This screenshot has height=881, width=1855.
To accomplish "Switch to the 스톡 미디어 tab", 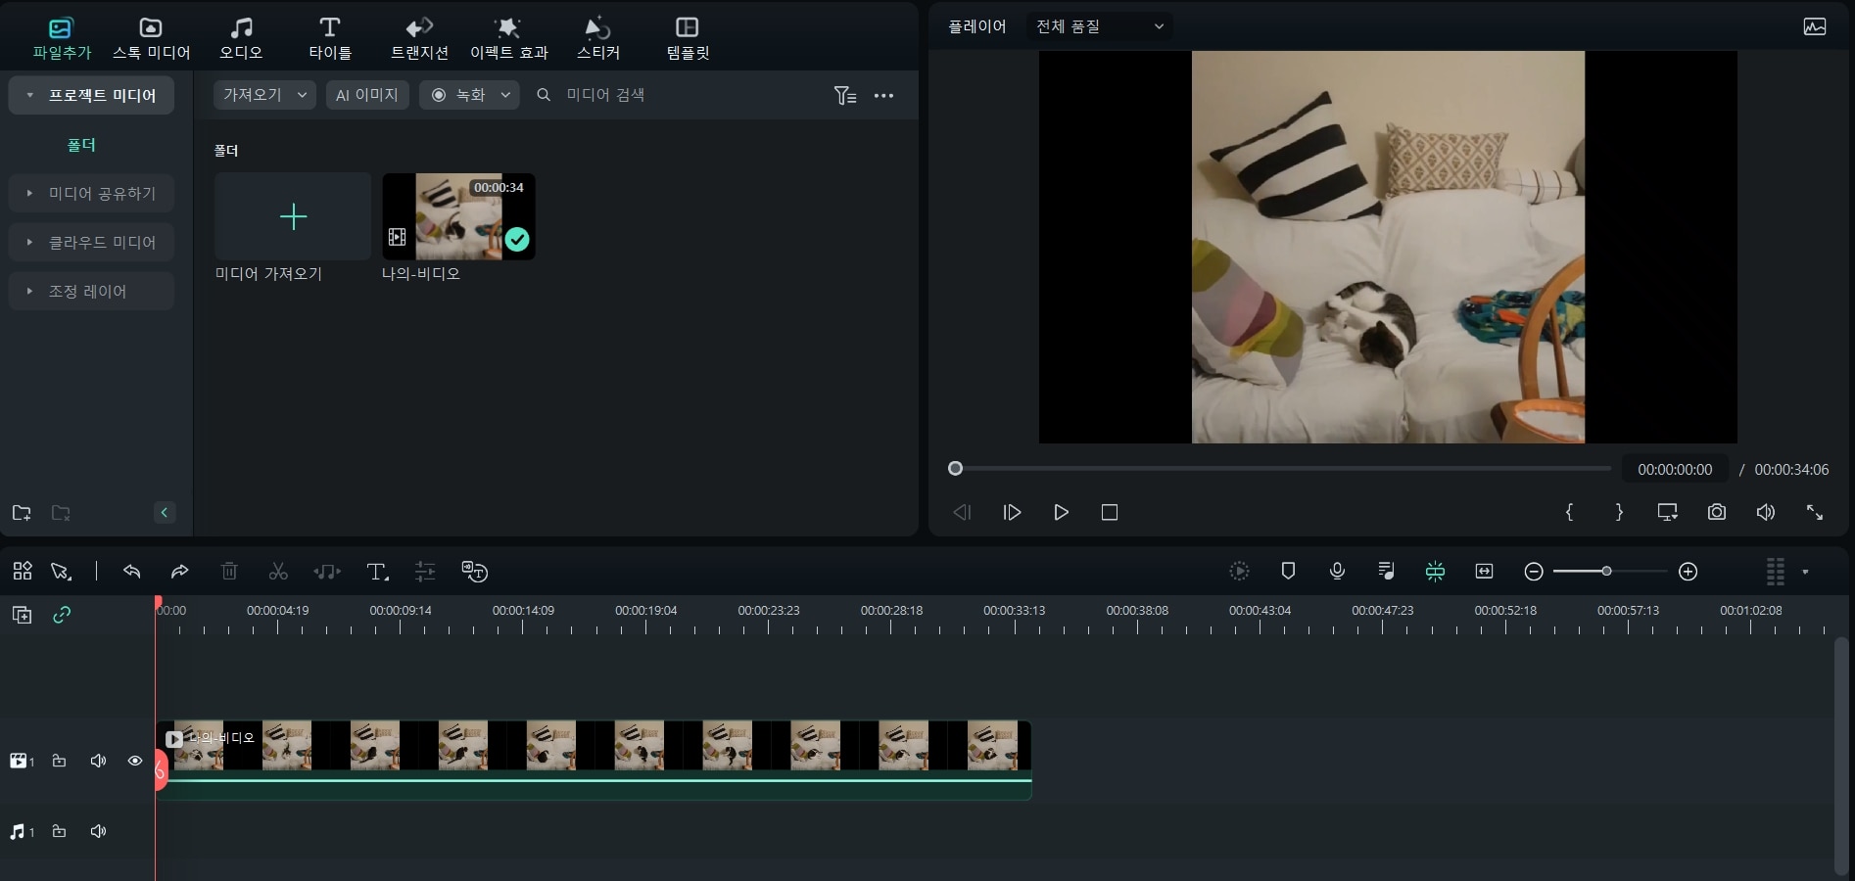I will point(151,39).
